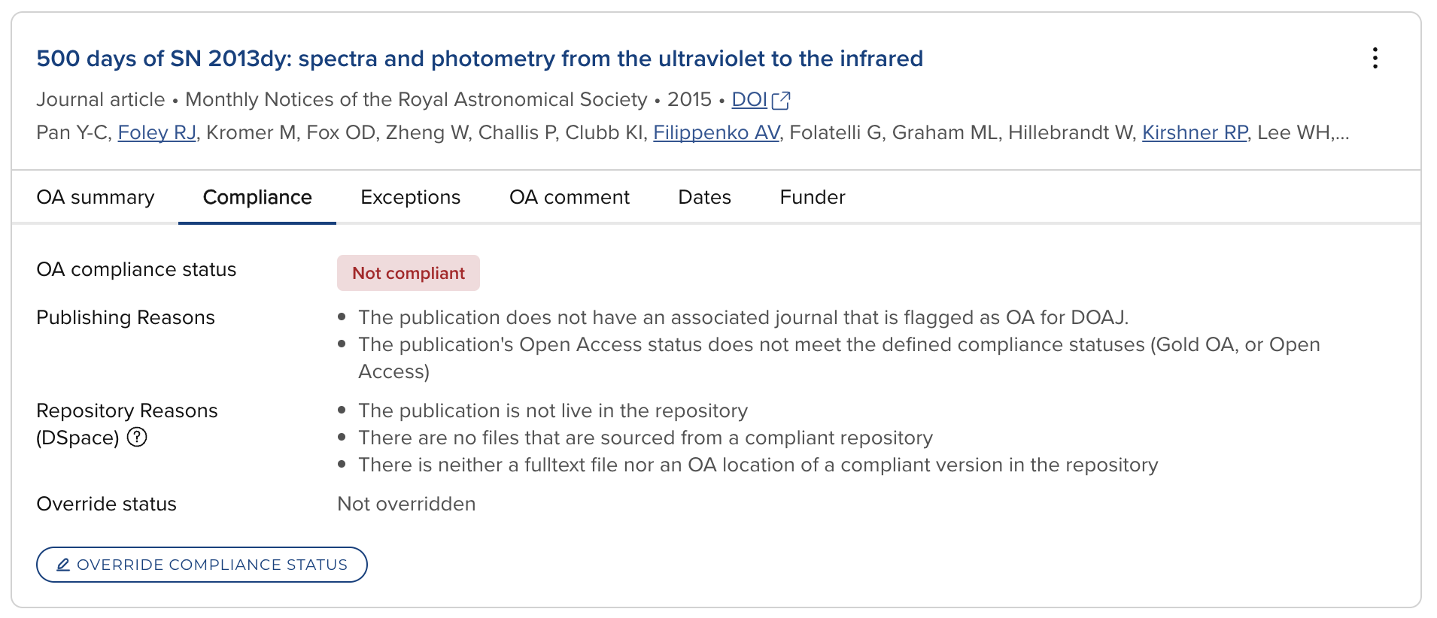This screenshot has width=1437, height=618.
Task: Switch to the OA summary tab
Action: 95,197
